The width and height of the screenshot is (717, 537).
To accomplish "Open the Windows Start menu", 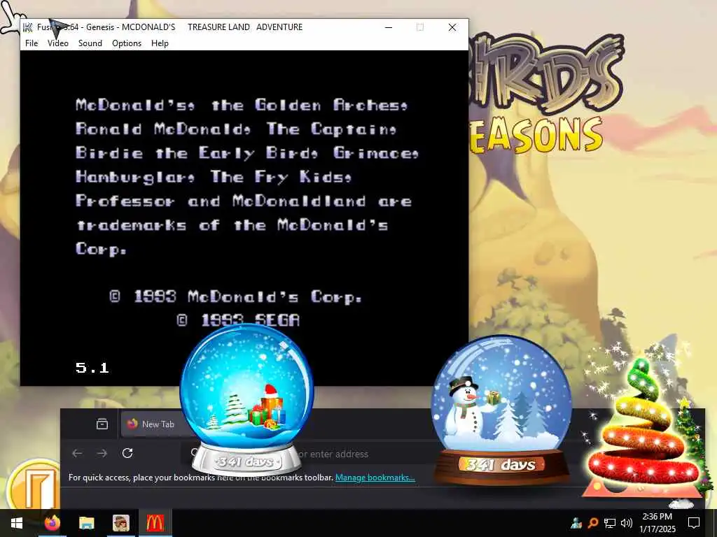I will pyautogui.click(x=17, y=523).
